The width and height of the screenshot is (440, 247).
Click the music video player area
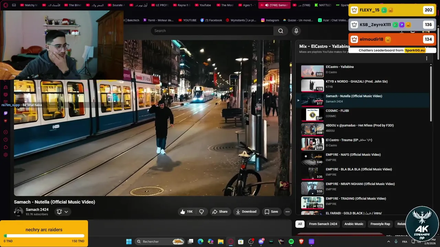coord(153,118)
